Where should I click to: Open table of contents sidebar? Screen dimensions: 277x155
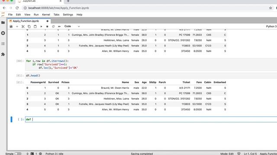pyautogui.click(x=3, y=43)
